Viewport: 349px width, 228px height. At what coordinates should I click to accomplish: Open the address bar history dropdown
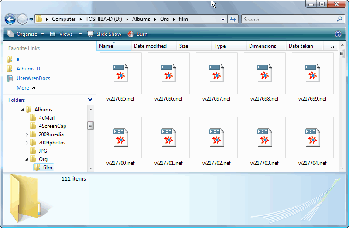[x=223, y=20]
